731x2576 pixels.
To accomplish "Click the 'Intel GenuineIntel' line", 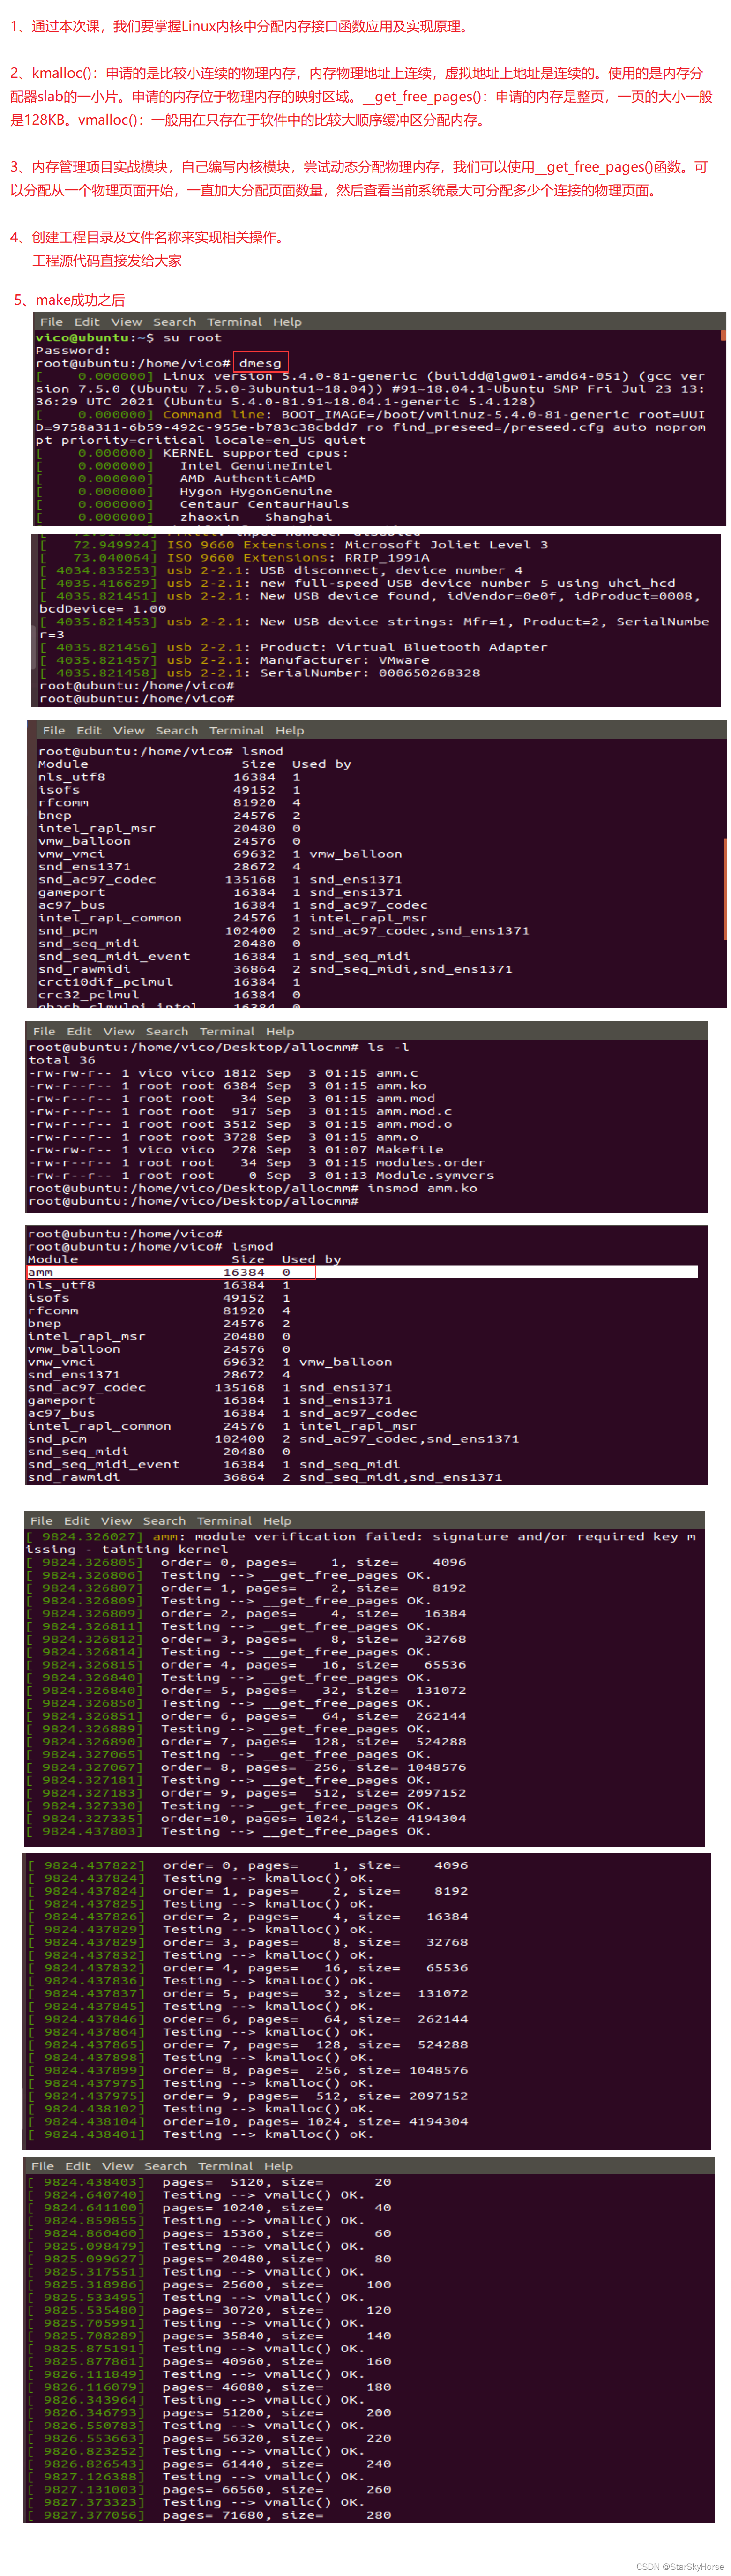I will tap(256, 466).
